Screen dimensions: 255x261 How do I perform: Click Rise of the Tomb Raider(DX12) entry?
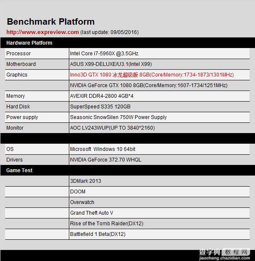(107, 224)
